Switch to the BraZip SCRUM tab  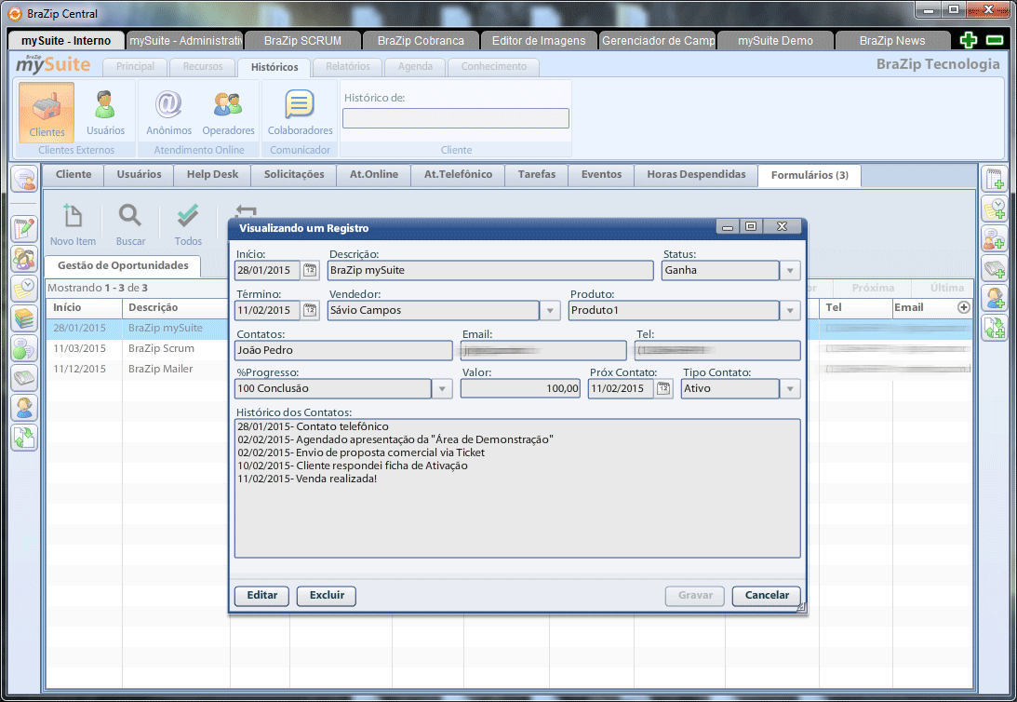point(302,40)
